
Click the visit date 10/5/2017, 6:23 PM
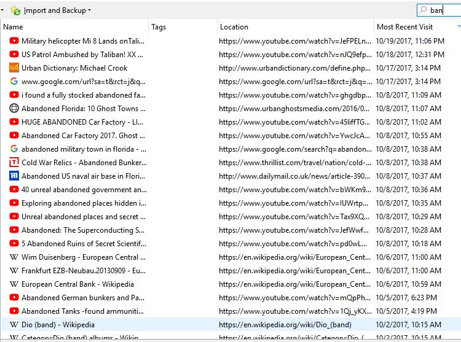tap(406, 298)
